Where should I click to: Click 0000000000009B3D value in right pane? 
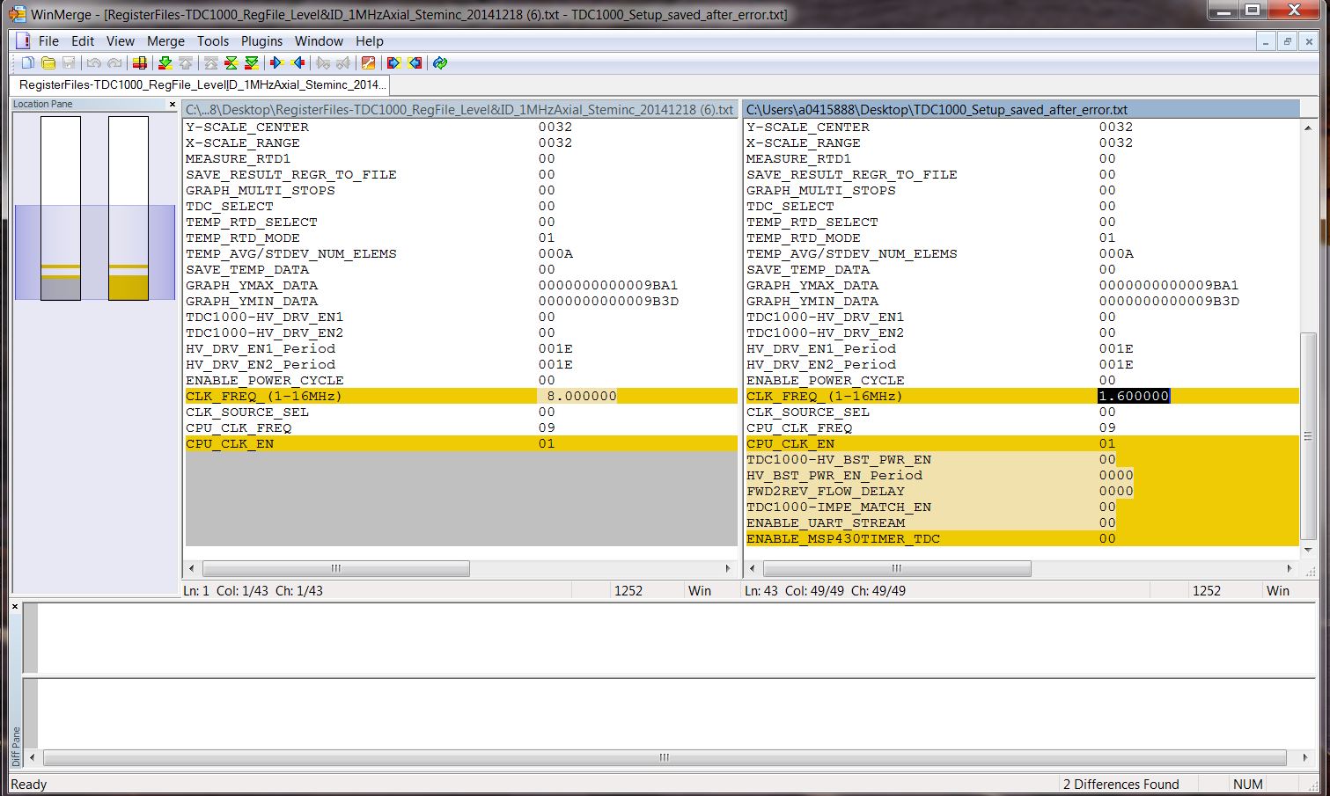coord(1169,301)
